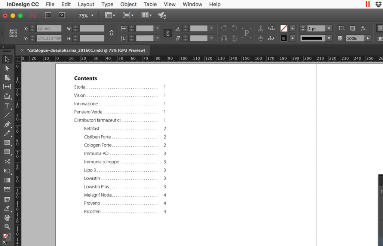Click the flip horizontal icon
The width and height of the screenshot is (383, 246).
point(224,38)
